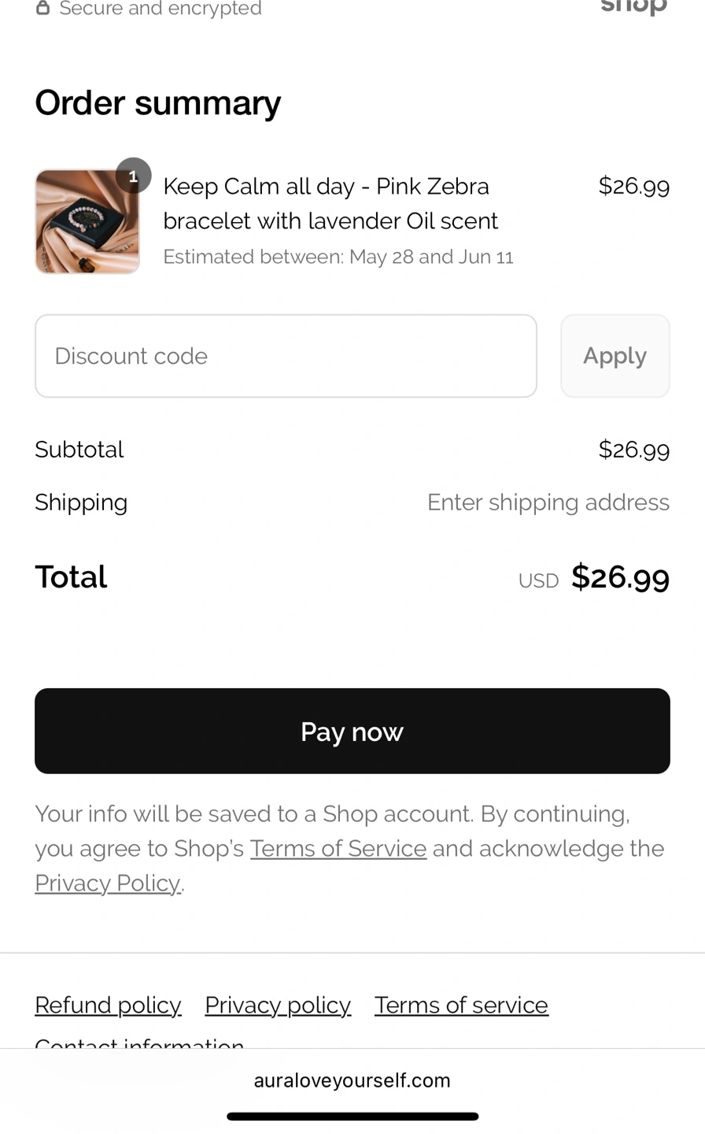
Task: Tap the quantity badge on the product image
Action: 134,176
